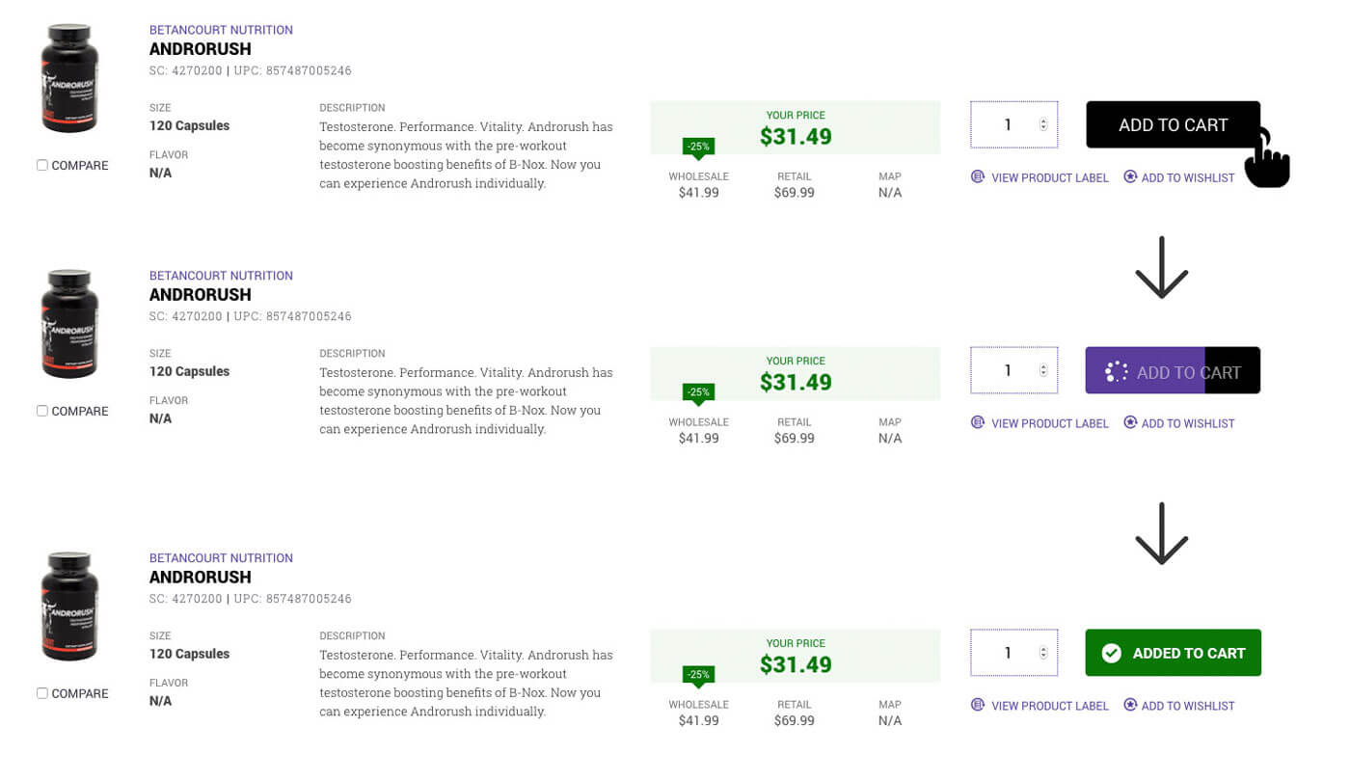The height and width of the screenshot is (781, 1350).
Task: Click the Androrush bottle thumbnail in the last listing
Action: coord(69,606)
